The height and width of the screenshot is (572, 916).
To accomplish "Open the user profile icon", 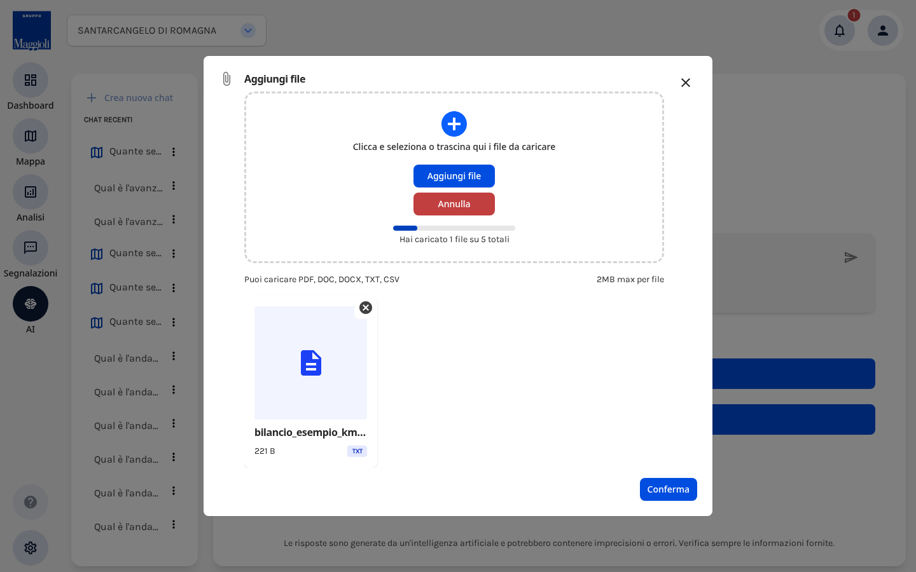I will point(883,31).
